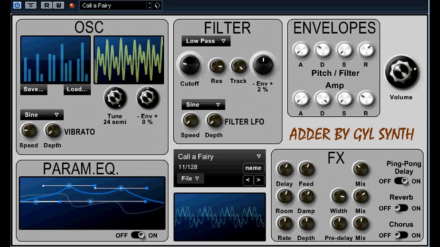Screen dimensions: 440x247
Task: Open the synth preset dropdown 'Call a Fairy'
Action: click(x=219, y=156)
